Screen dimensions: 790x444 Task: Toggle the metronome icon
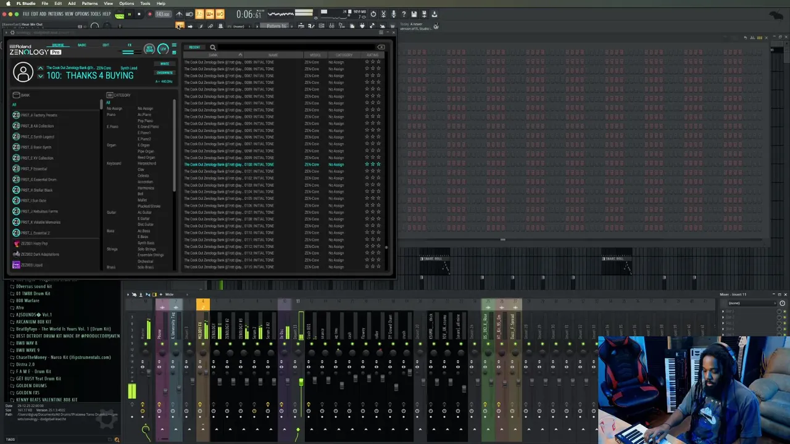point(179,14)
